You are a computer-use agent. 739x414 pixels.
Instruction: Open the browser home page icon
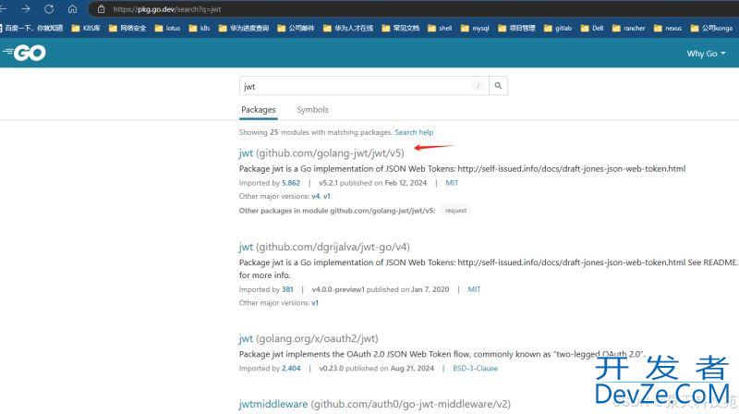tap(73, 9)
